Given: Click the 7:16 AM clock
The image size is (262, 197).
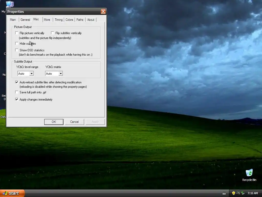Looking at the screenshot, I should click(x=253, y=193).
